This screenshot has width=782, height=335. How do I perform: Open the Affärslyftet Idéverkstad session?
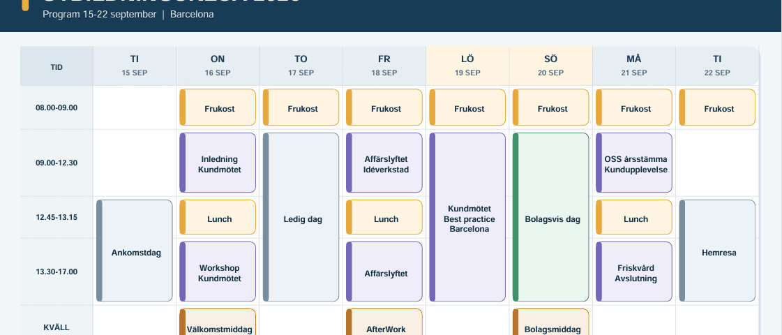384,163
